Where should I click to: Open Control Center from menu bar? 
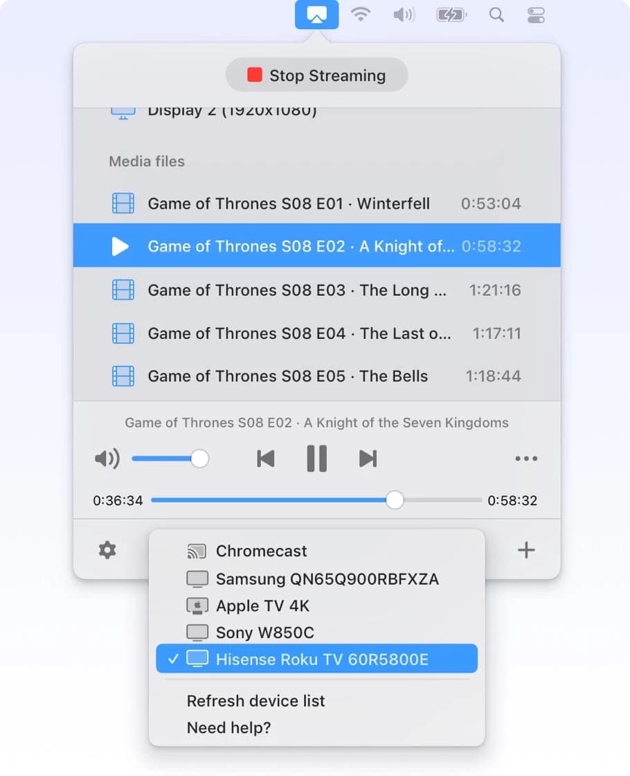[x=536, y=15]
